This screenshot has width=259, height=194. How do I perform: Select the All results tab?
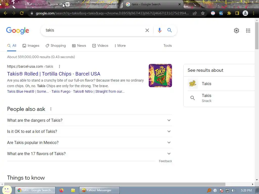(x=12, y=45)
